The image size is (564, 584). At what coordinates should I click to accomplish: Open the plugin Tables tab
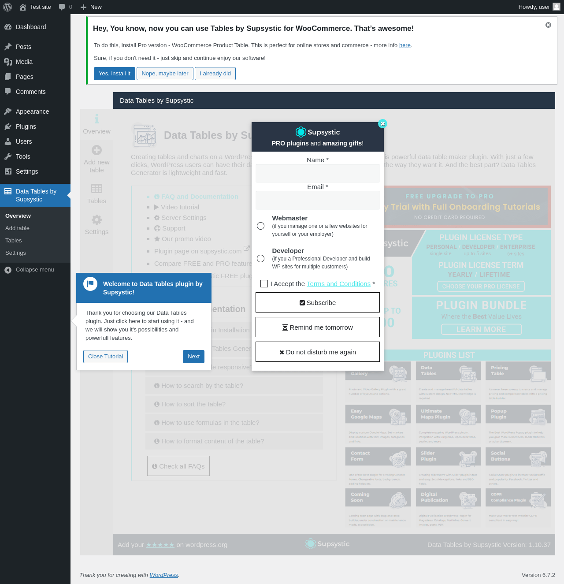[x=96, y=194]
